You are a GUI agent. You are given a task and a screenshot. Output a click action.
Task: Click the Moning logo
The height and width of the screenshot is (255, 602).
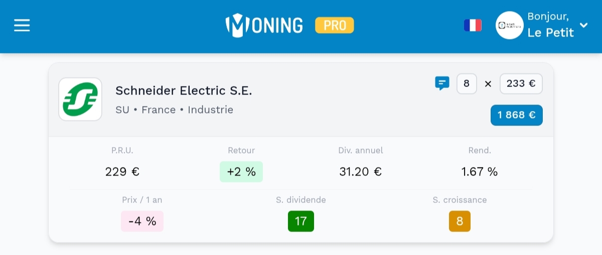[x=264, y=25]
